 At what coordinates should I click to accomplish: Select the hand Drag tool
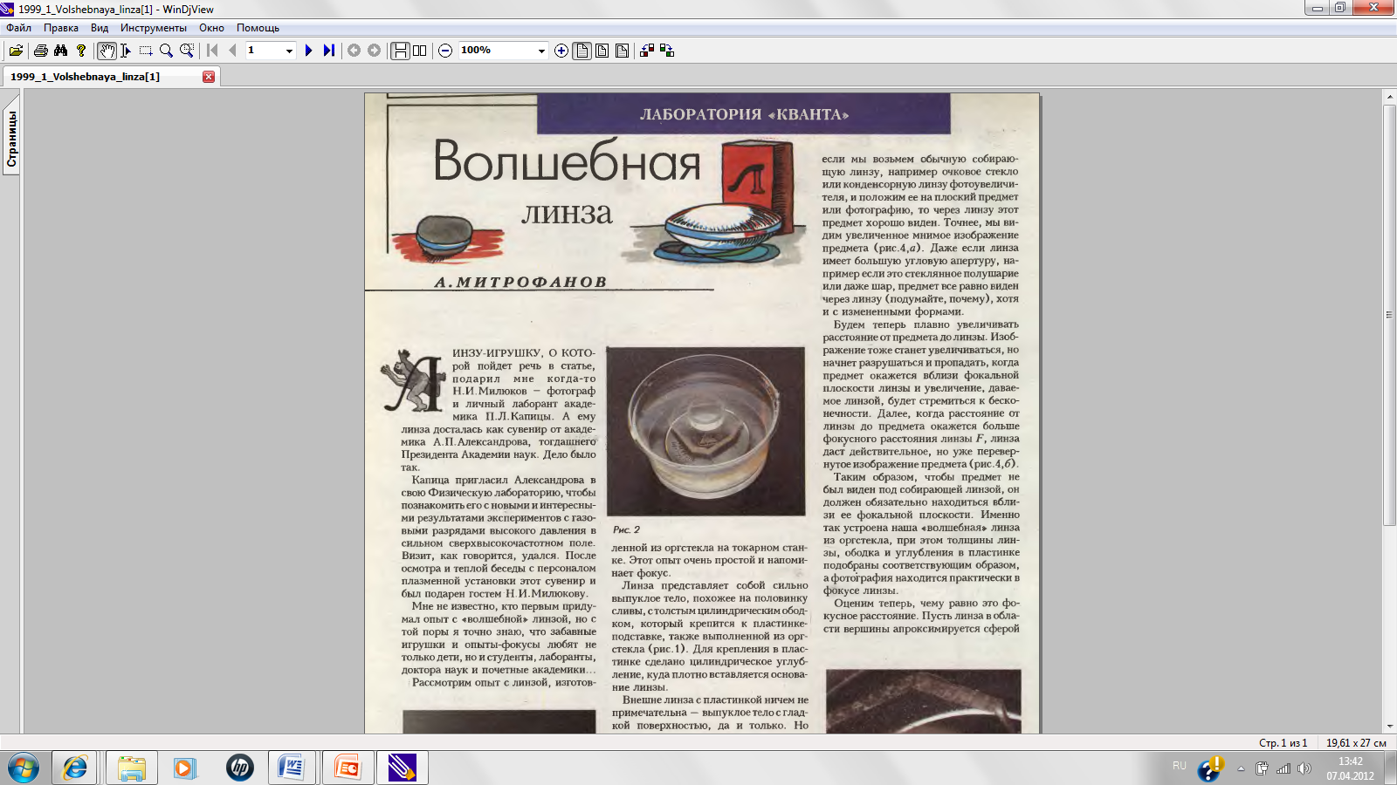coord(107,51)
